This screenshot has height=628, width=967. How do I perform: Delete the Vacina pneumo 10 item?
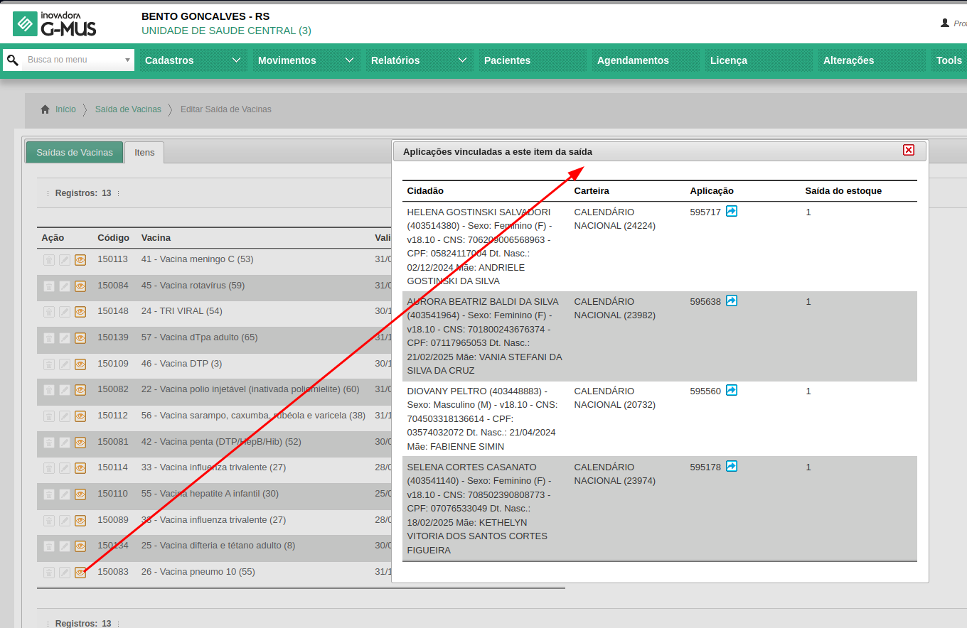[49, 573]
